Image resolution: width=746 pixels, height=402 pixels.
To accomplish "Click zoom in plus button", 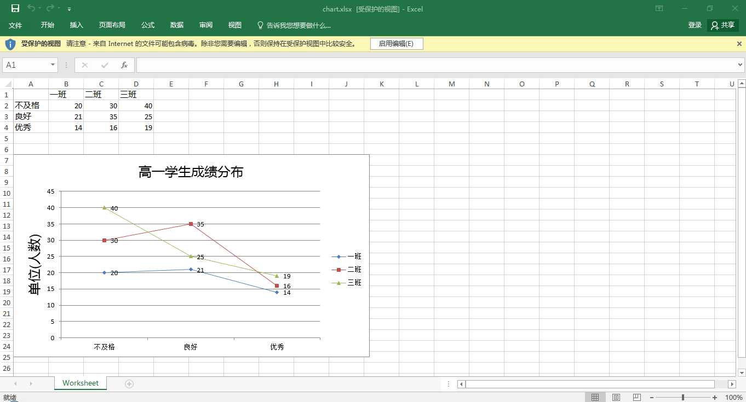I will (x=715, y=397).
